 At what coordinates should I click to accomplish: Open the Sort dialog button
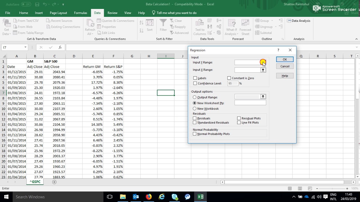pyautogui.click(x=150, y=25)
